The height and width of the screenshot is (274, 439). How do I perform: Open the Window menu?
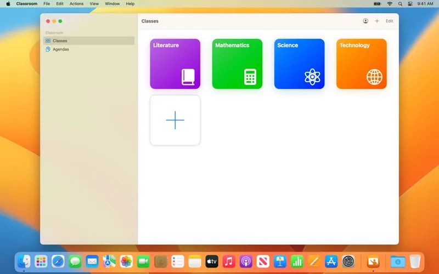[112, 4]
